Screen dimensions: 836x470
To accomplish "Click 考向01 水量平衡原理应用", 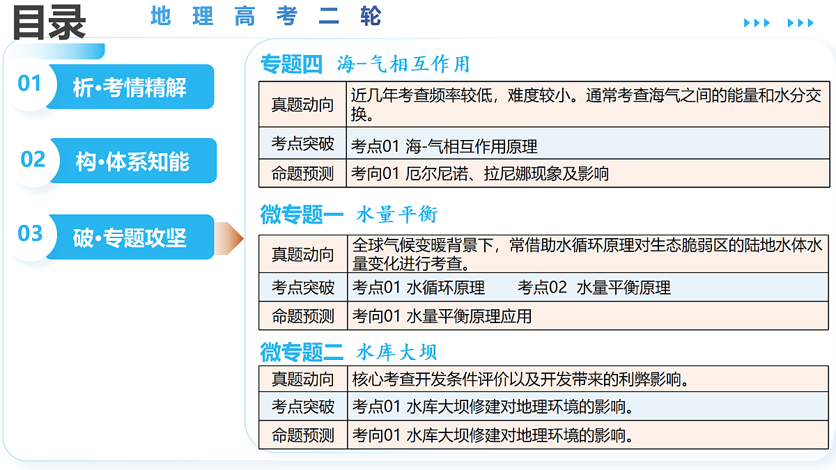I will [x=442, y=316].
